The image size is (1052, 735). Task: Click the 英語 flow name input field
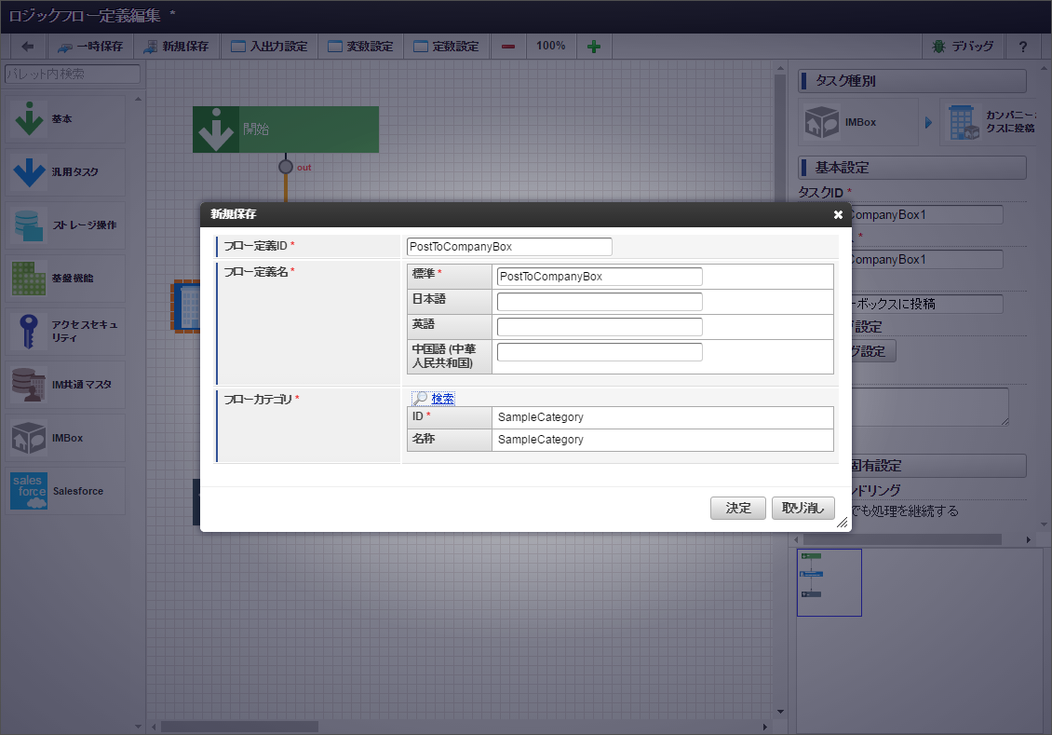click(600, 327)
